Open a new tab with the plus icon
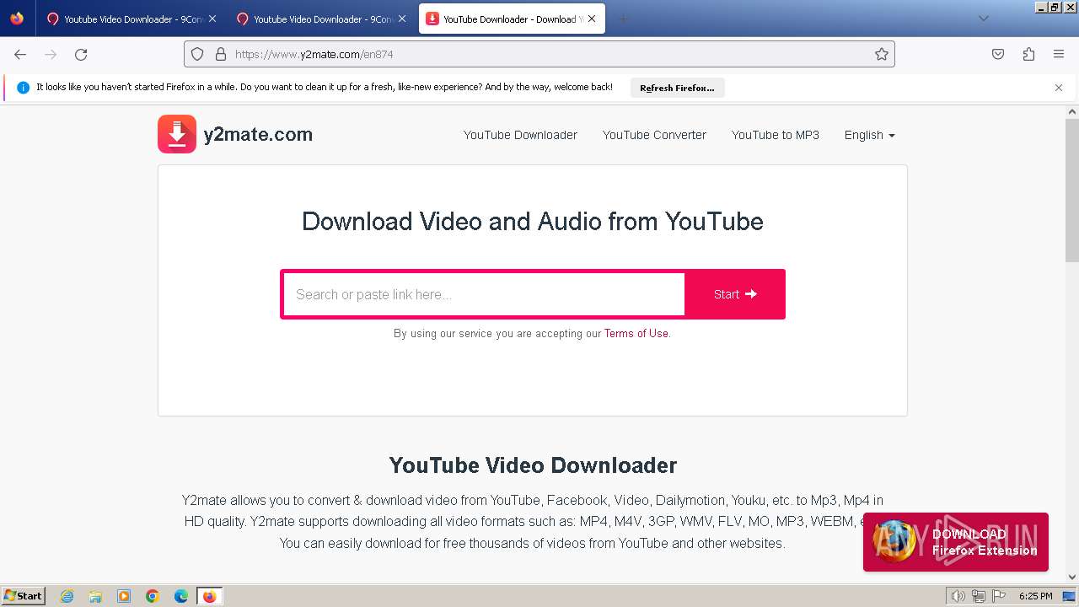1079x607 pixels. click(x=623, y=19)
